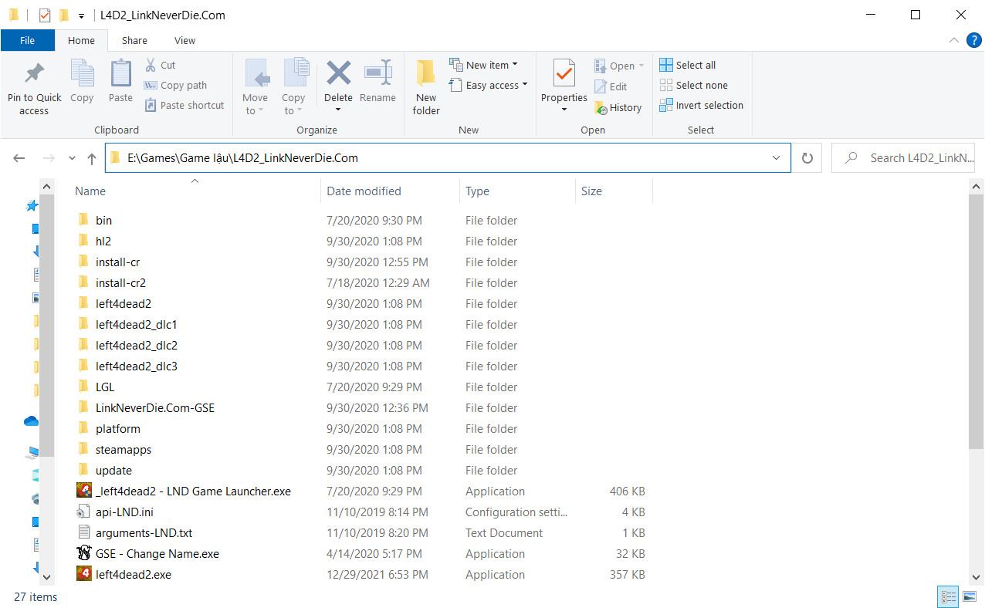Open the File menu tab

(27, 40)
